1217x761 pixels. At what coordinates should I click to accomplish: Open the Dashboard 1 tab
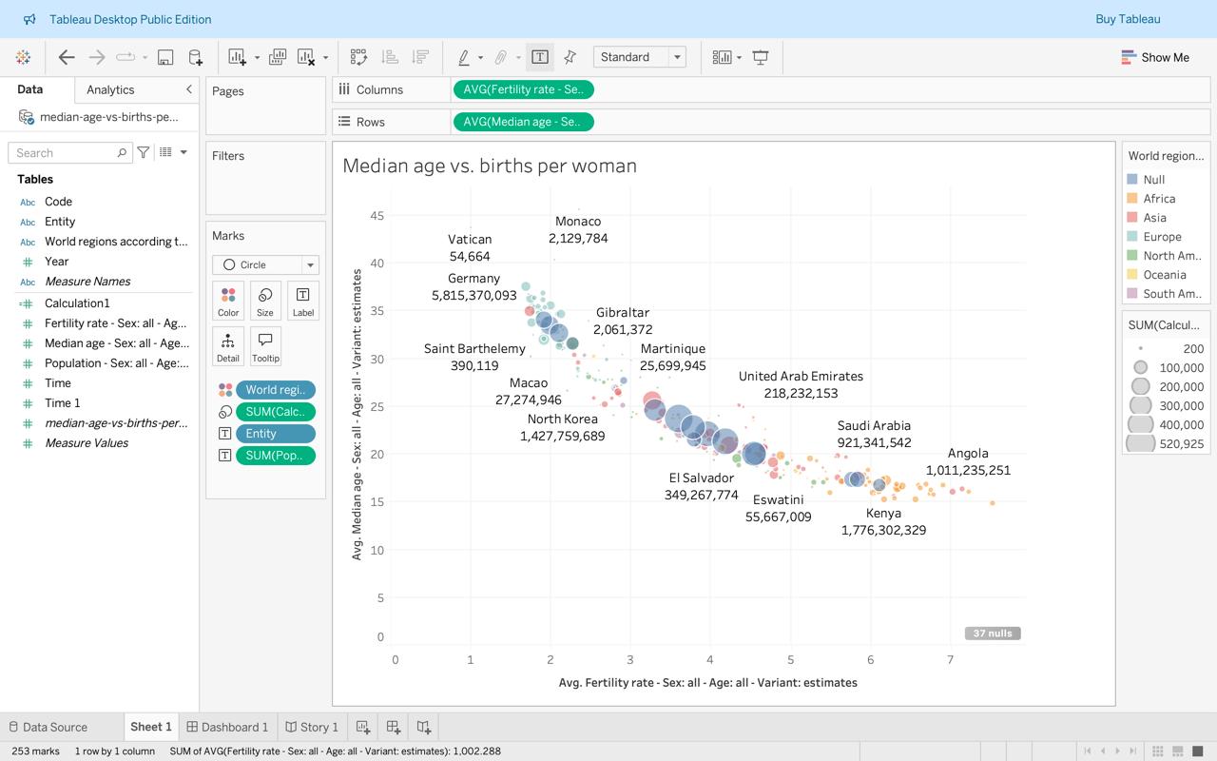coord(228,727)
